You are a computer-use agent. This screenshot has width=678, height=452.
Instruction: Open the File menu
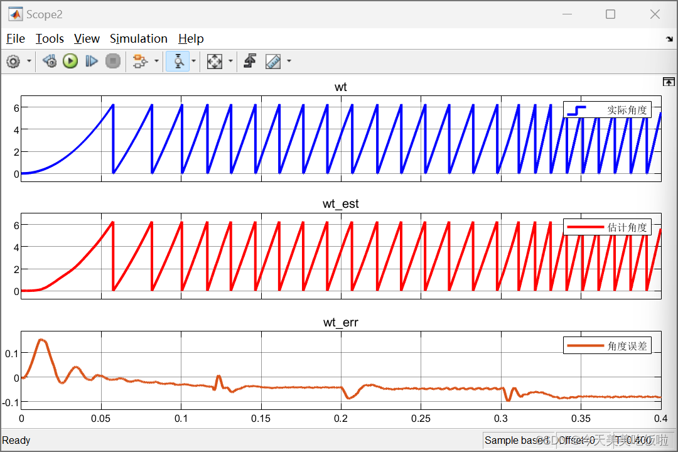[x=16, y=38]
